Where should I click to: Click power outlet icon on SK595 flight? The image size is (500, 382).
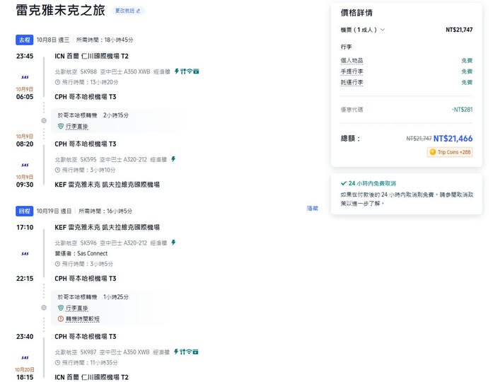pos(173,159)
